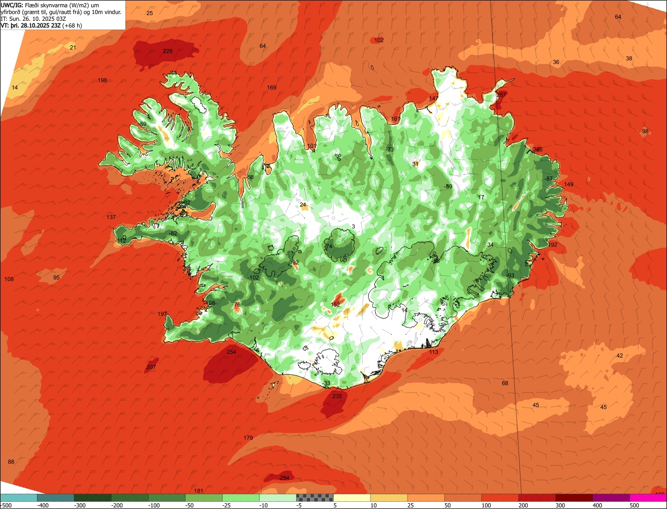This screenshot has height=509, width=667.
Task: Click the 152 value in the highlands
Action: point(336,304)
